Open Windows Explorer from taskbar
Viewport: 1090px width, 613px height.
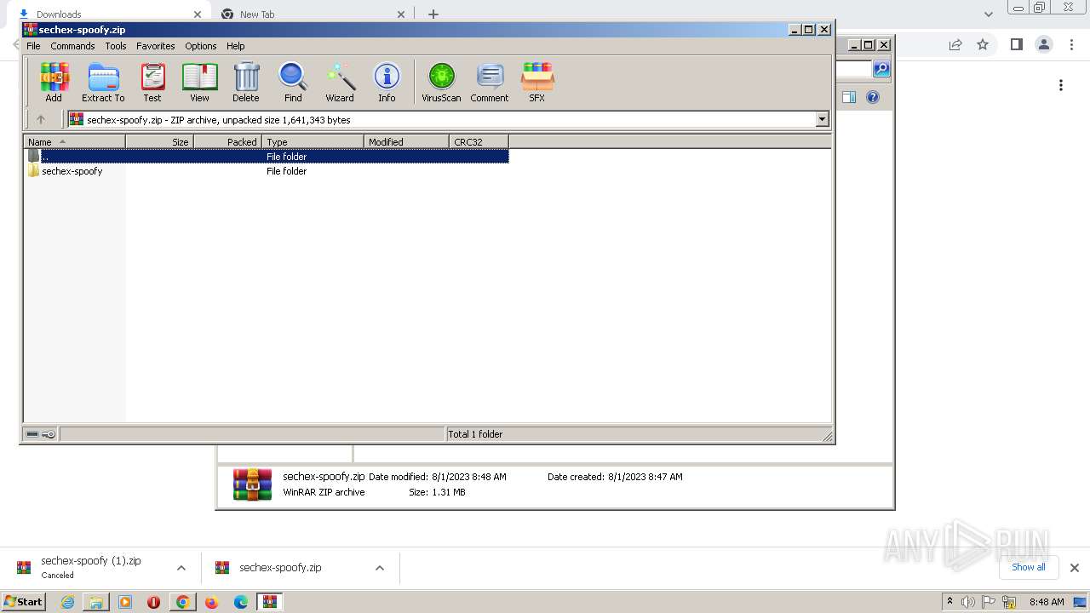point(96,602)
